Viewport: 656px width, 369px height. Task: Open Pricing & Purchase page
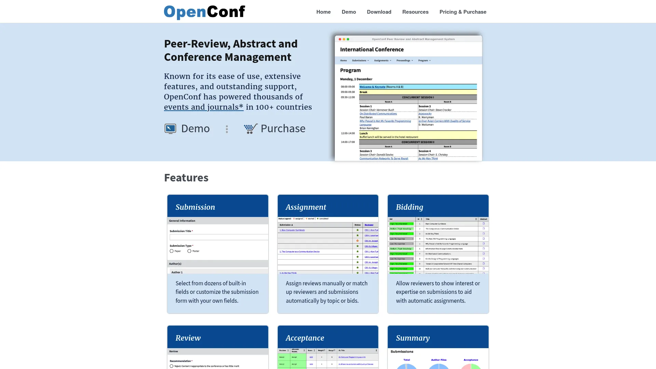pos(463,12)
